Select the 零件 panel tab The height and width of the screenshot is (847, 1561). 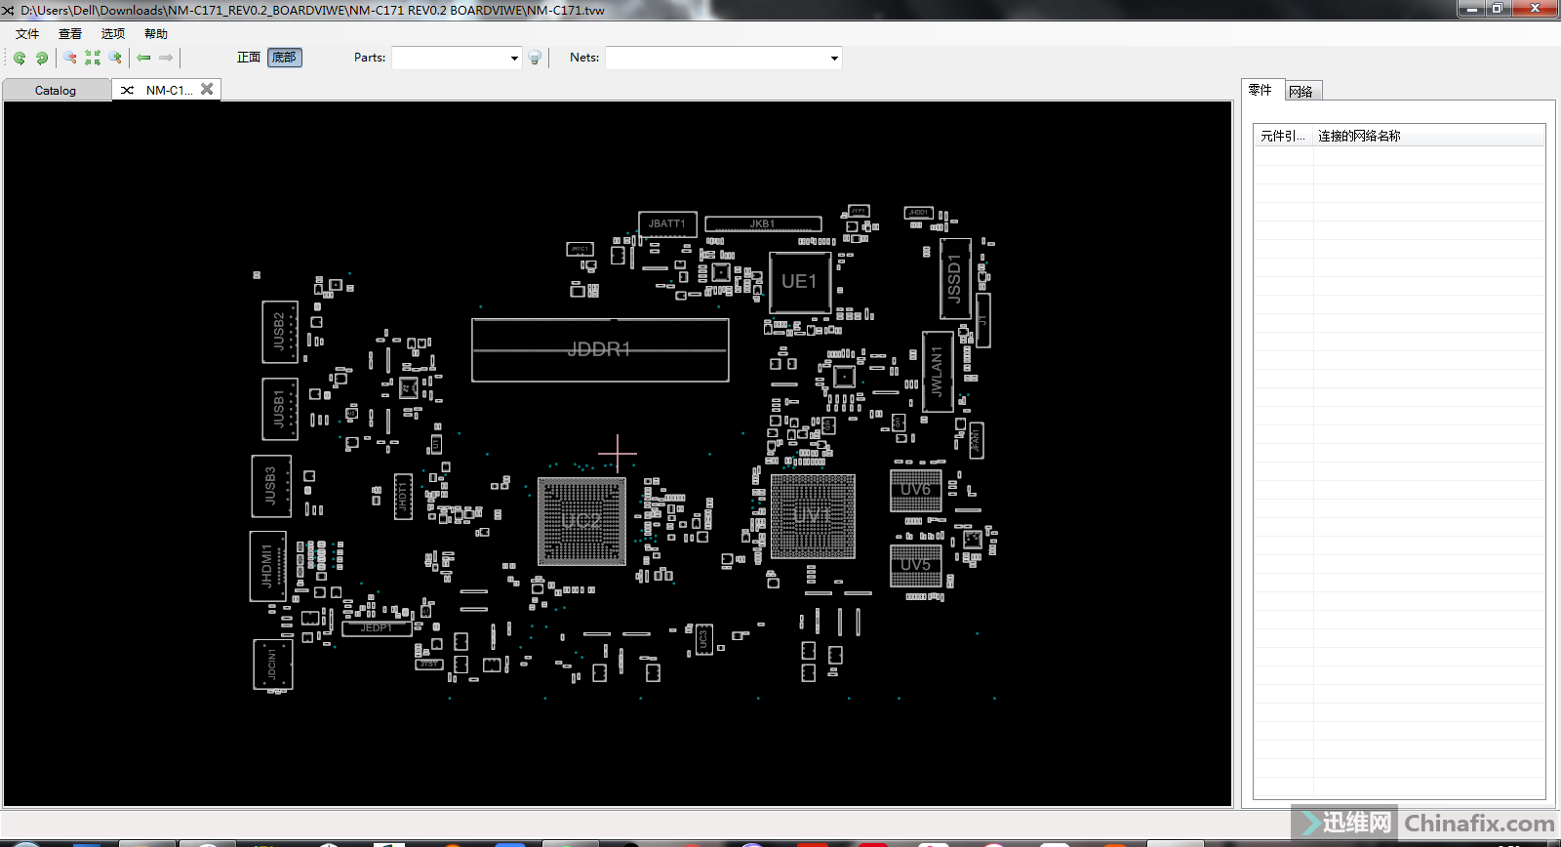(x=1260, y=90)
